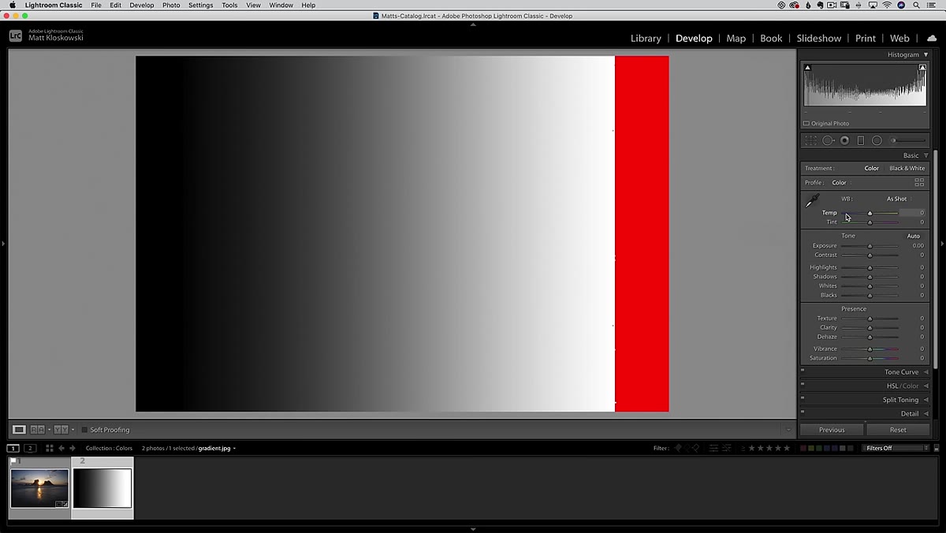Switch to Map module
946x533 pixels.
click(x=736, y=38)
